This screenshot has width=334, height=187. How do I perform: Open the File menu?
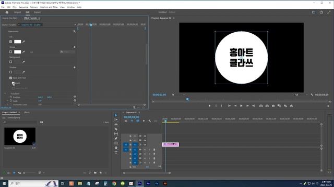point(3,7)
